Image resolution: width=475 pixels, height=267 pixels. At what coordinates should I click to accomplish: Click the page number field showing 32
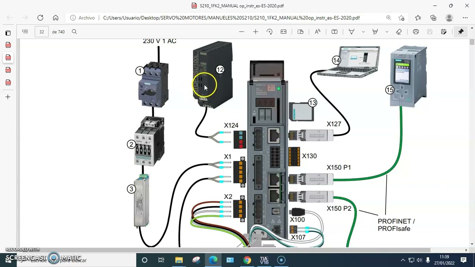[42, 32]
